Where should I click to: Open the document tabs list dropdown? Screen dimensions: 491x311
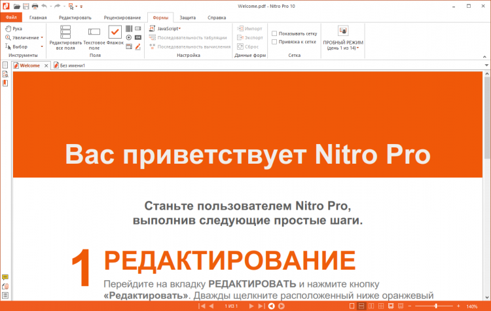click(x=486, y=65)
